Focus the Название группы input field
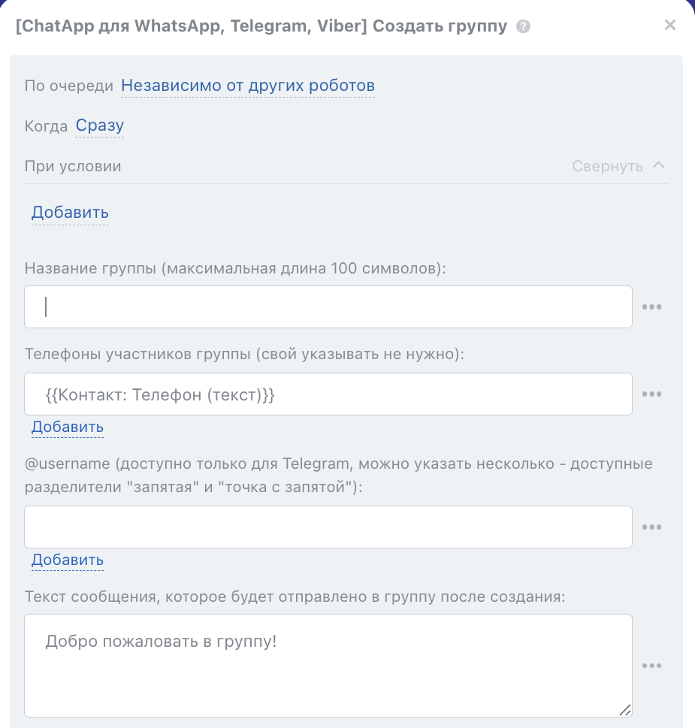 [328, 307]
